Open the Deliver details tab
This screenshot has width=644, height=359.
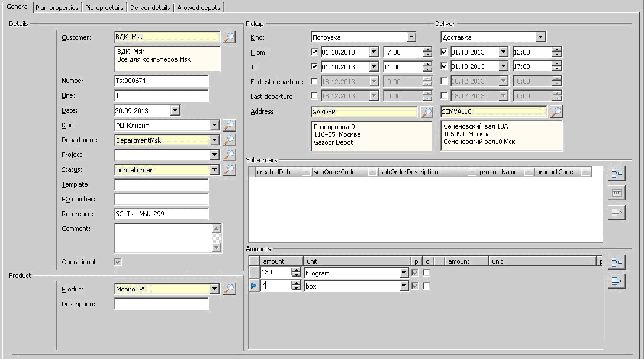pos(150,7)
